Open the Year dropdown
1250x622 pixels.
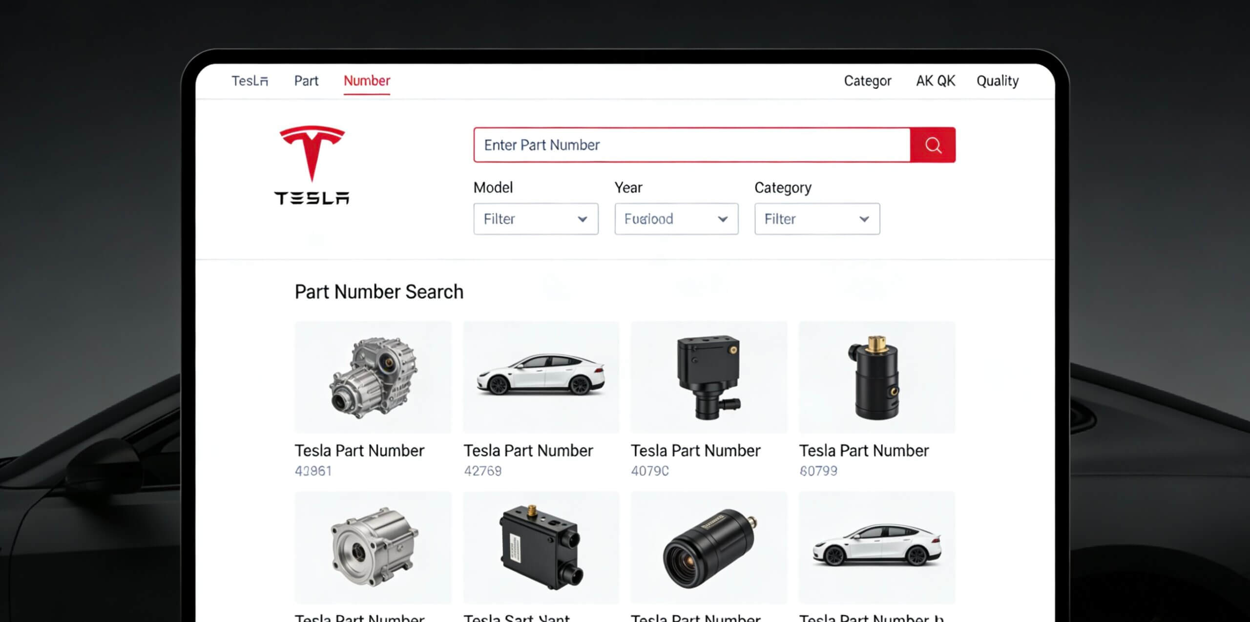pos(676,219)
